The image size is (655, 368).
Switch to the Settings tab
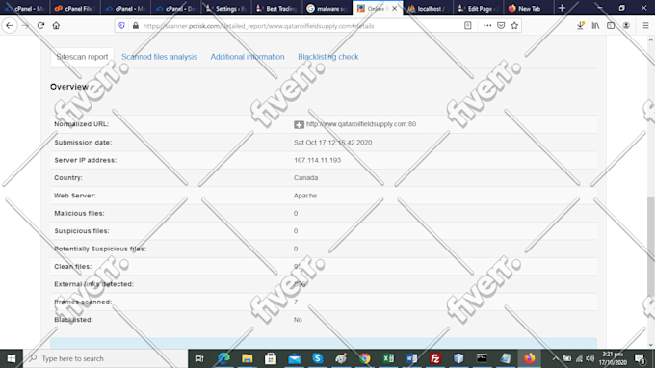[x=226, y=8]
